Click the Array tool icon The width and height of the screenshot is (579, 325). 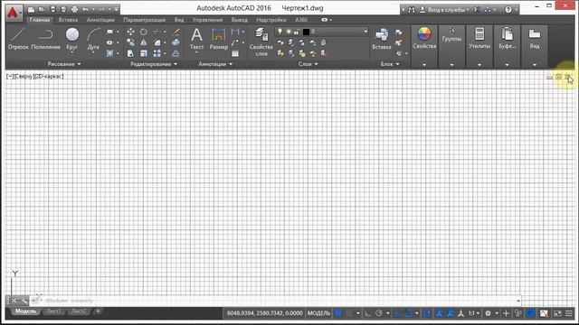tap(157, 53)
